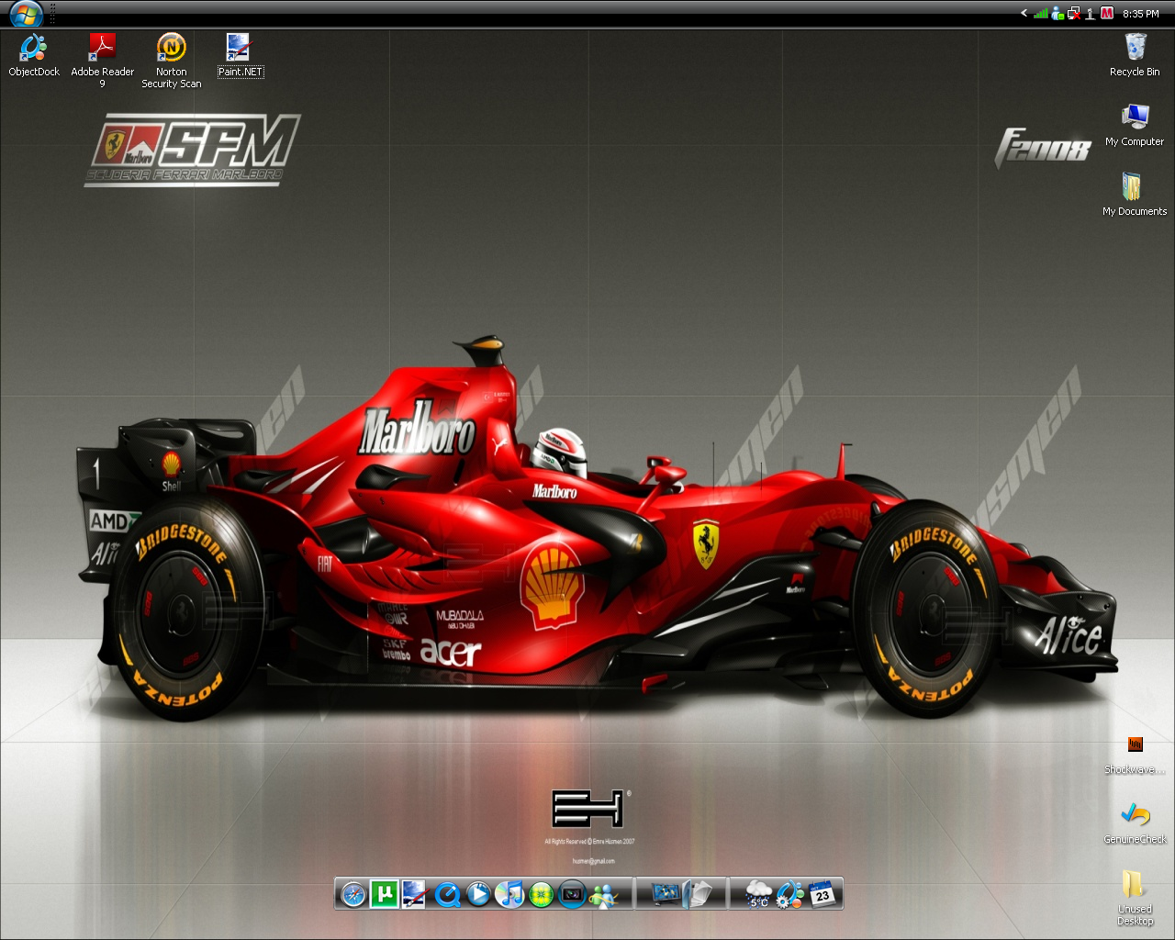
Task: Launch Adobe Reader 9 from the desktop
Action: pyautogui.click(x=102, y=61)
